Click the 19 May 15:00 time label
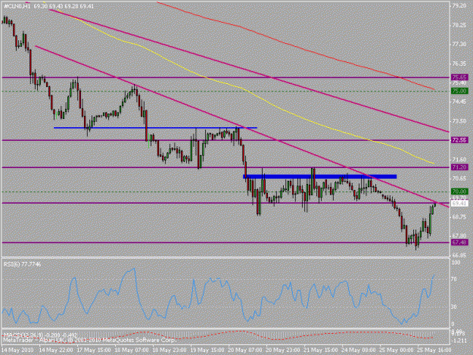 pyautogui.click(x=207, y=350)
